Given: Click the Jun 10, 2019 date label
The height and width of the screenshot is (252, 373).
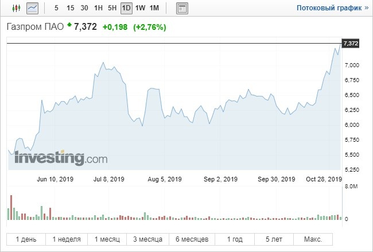Looking at the screenshot, I should [55, 179].
